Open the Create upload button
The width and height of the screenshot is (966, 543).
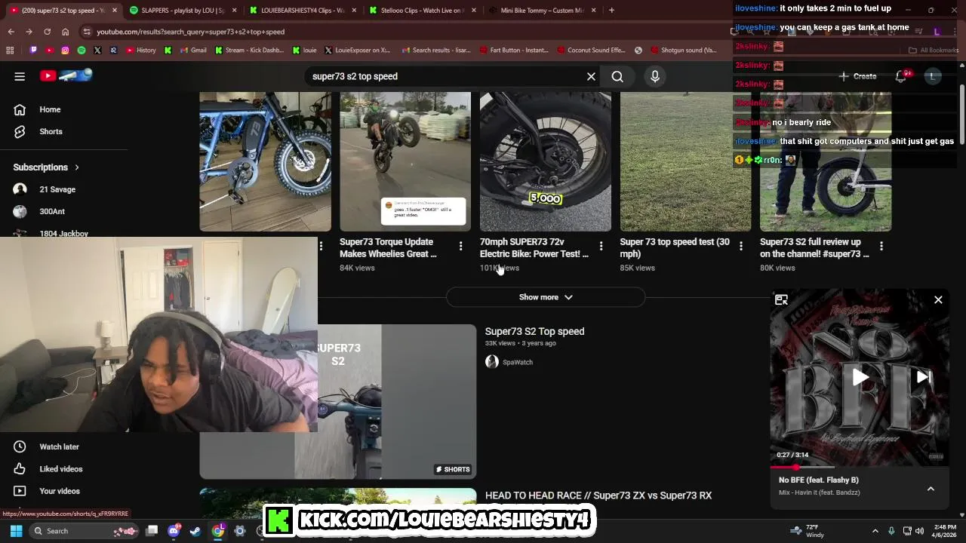pyautogui.click(x=857, y=76)
